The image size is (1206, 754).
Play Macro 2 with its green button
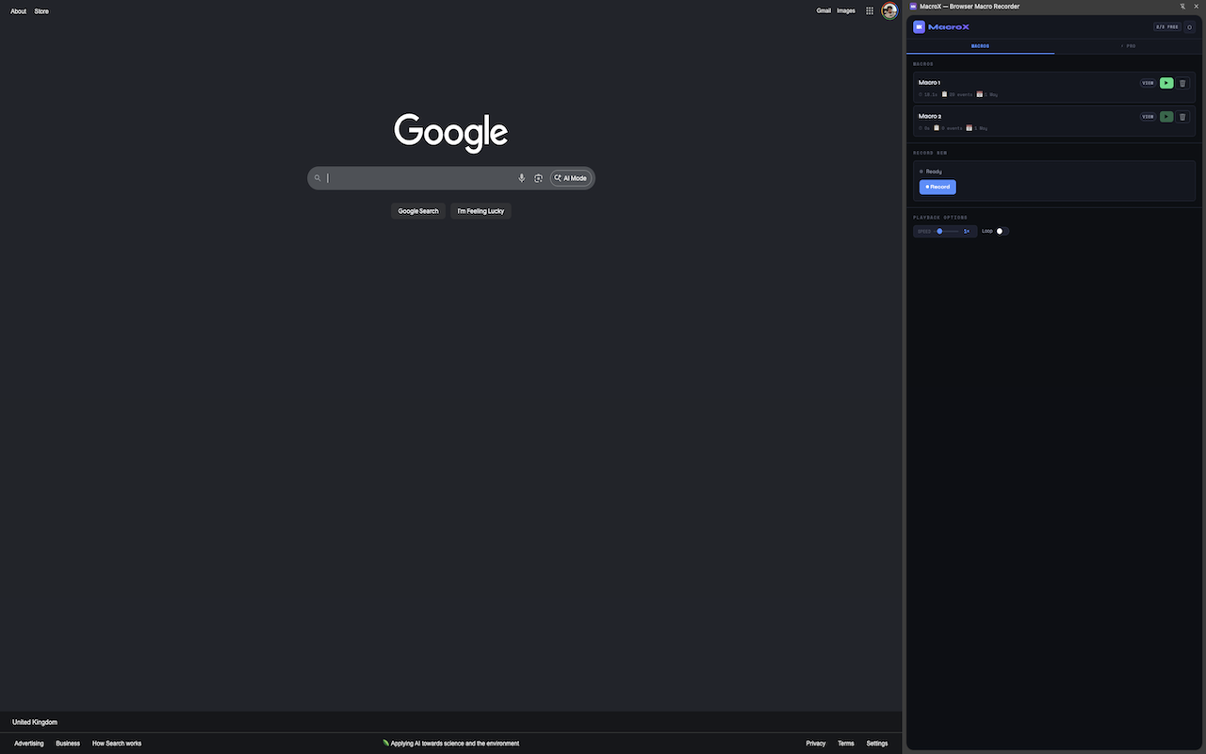pos(1166,117)
